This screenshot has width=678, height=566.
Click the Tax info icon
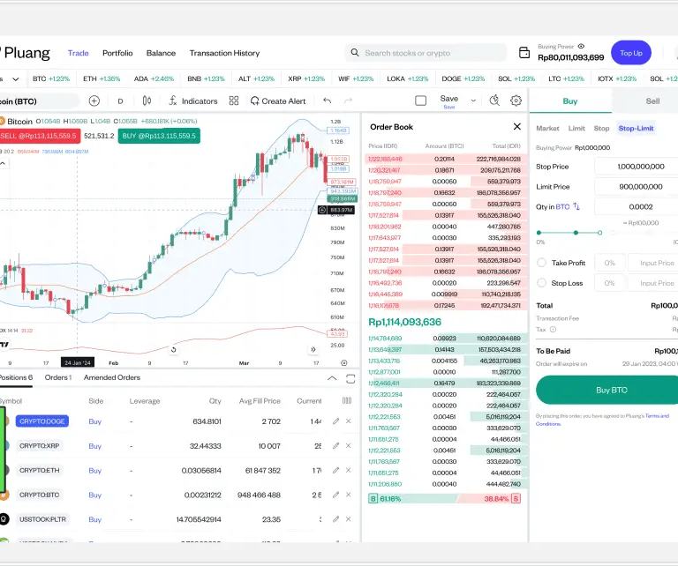click(553, 330)
